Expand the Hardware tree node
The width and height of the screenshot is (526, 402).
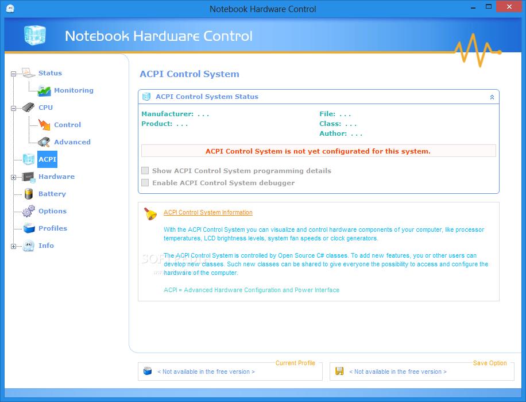coord(13,177)
